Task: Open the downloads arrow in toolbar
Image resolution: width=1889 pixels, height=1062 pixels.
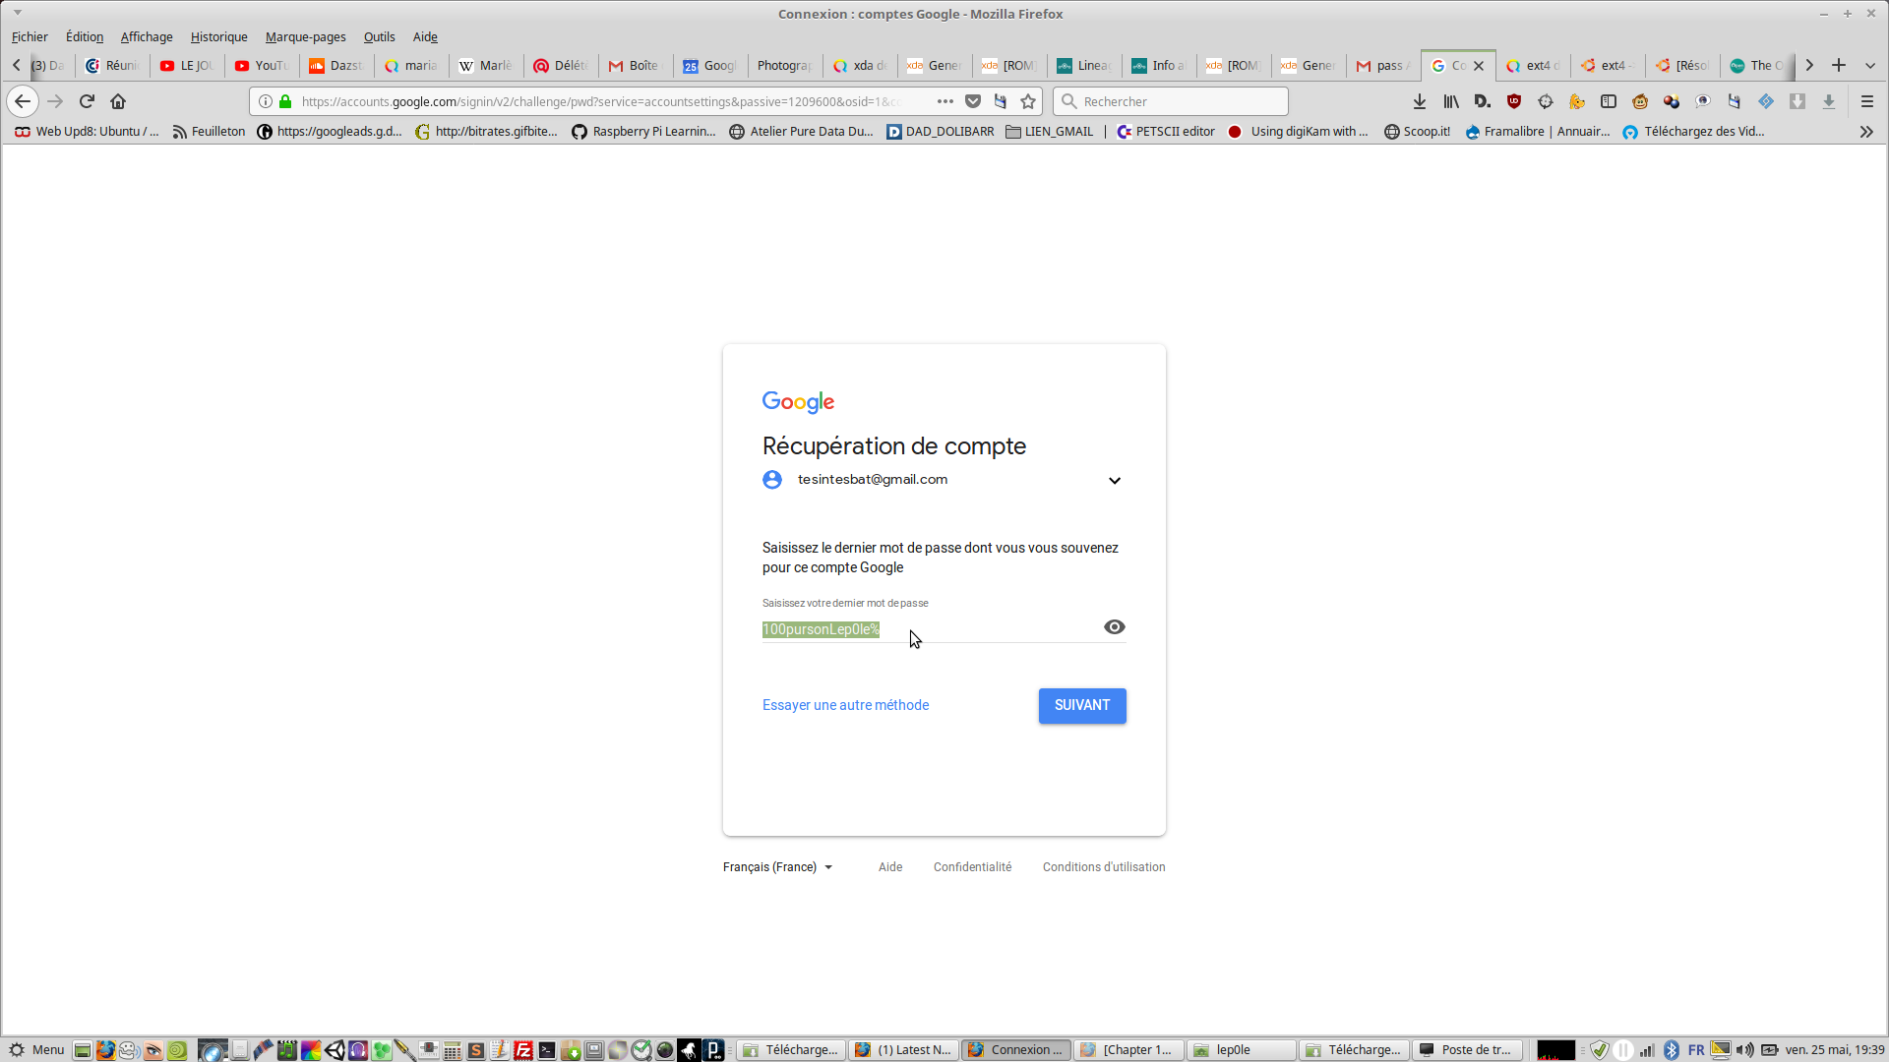Action: pos(1419,101)
